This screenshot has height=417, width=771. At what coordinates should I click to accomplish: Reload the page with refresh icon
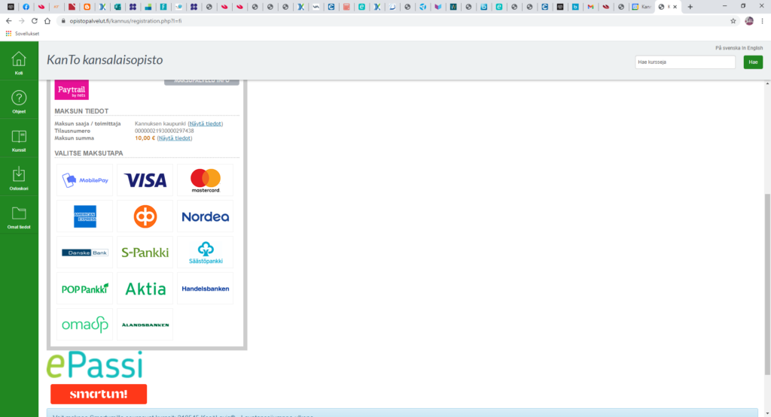[35, 21]
